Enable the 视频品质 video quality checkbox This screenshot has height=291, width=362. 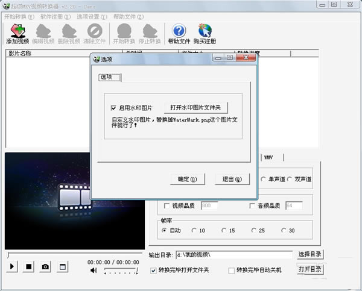tap(167, 206)
